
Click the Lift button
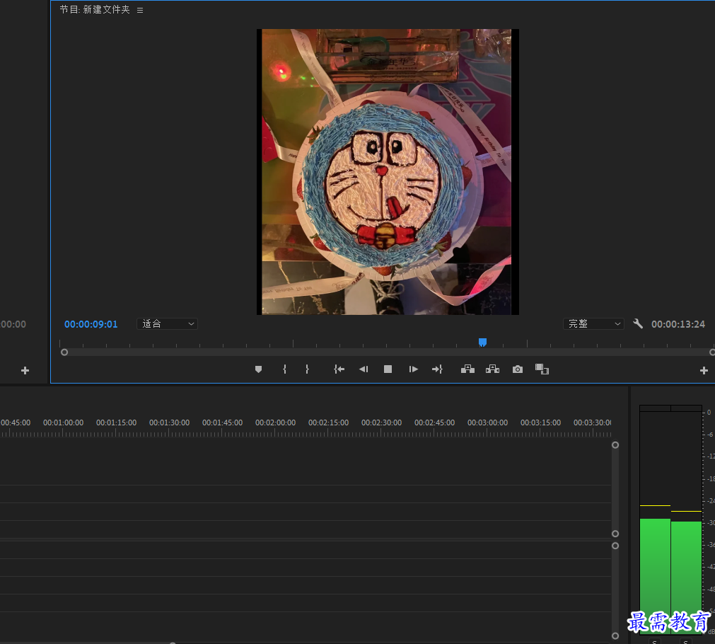pos(468,369)
